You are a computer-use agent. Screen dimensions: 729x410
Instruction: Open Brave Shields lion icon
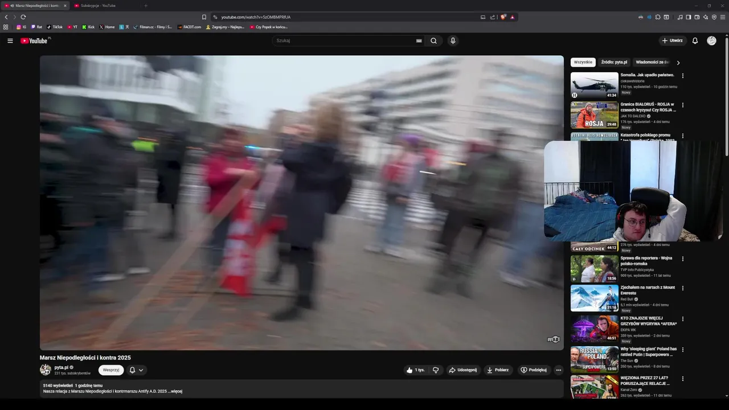point(503,17)
